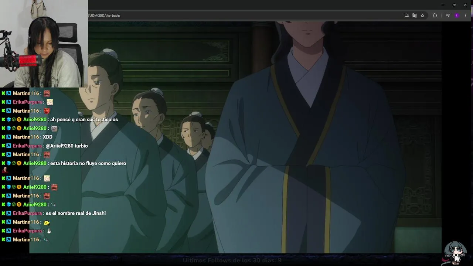Close the browser window

465,5
